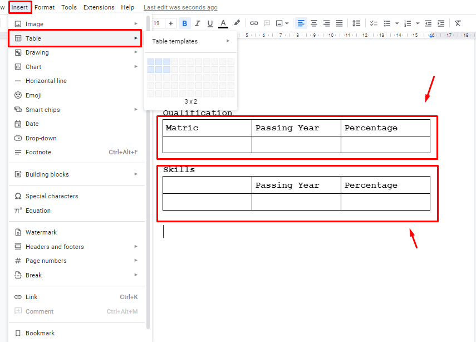Choose Image in the Insert menu
Screen dimensions: 476x342
[x=76, y=24]
